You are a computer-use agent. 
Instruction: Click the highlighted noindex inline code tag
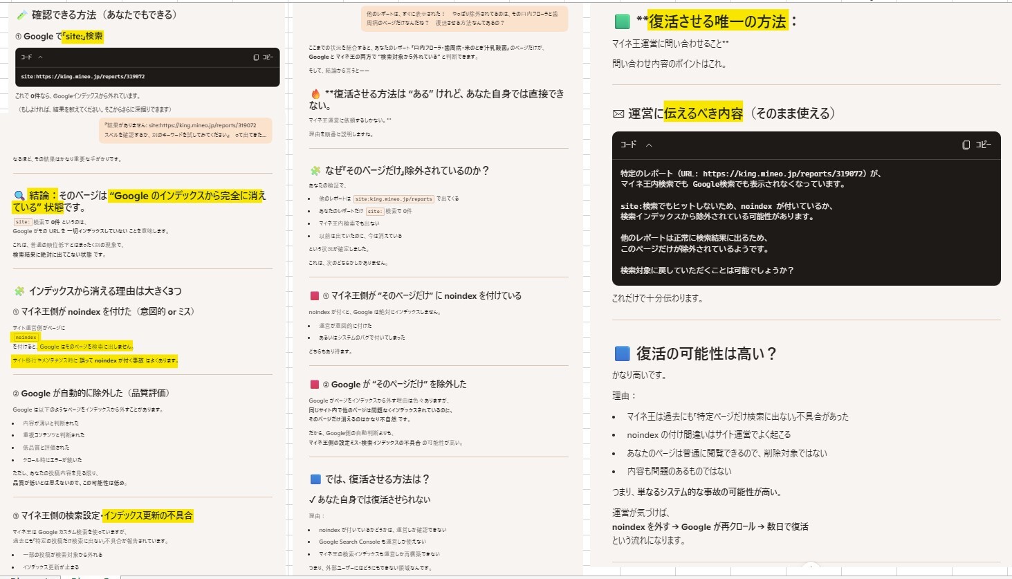click(x=26, y=338)
